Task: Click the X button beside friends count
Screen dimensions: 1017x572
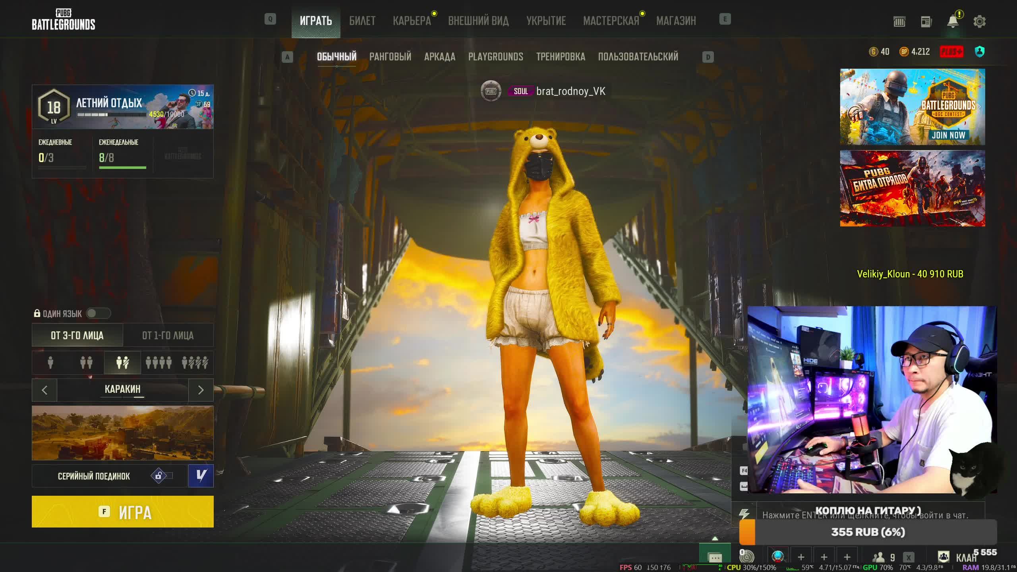Action: [909, 558]
